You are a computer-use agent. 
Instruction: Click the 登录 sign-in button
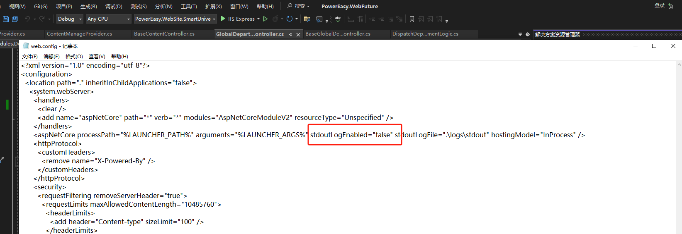tap(660, 5)
